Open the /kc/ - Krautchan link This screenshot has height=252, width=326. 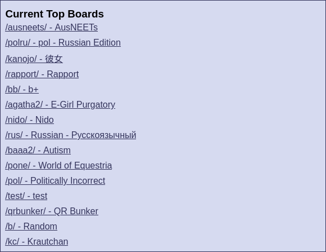(37, 242)
